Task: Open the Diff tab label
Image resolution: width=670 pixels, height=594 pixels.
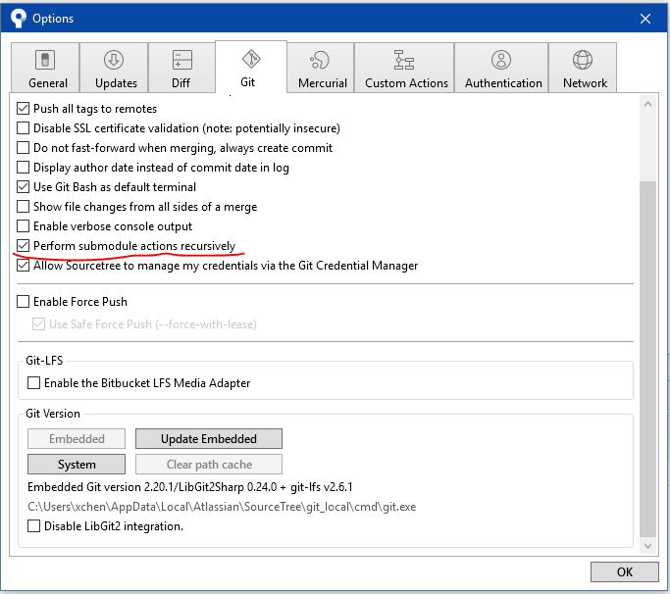Action: click(180, 83)
